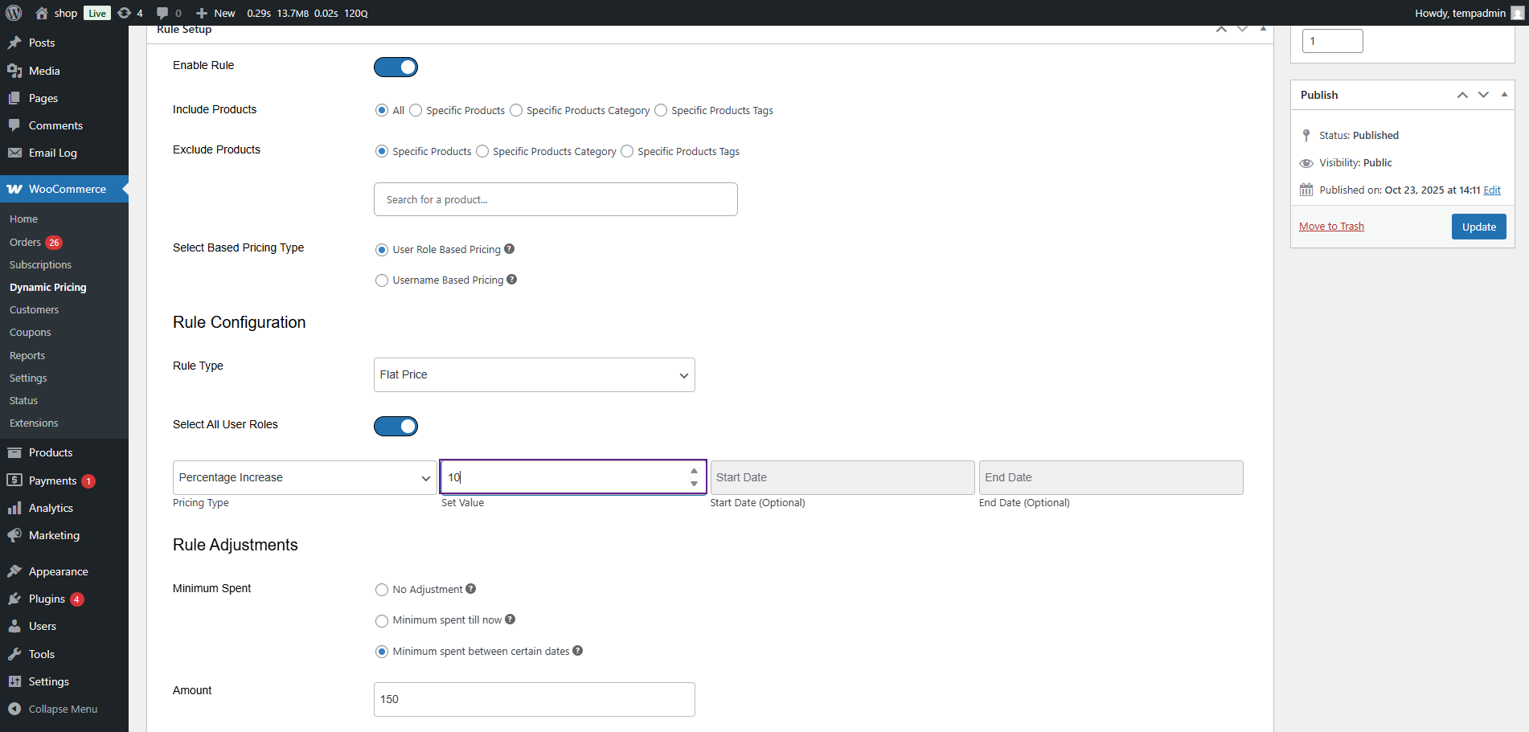Open the updates icon in admin bar
Image resolution: width=1529 pixels, height=732 pixels.
coord(125,13)
